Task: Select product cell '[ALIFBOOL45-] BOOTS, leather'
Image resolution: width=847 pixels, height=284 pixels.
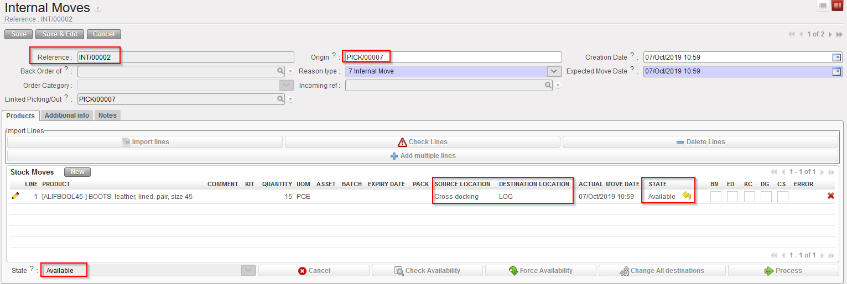Action: (117, 196)
